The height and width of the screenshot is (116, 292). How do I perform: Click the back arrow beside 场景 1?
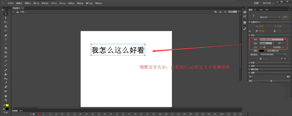click(x=13, y=12)
